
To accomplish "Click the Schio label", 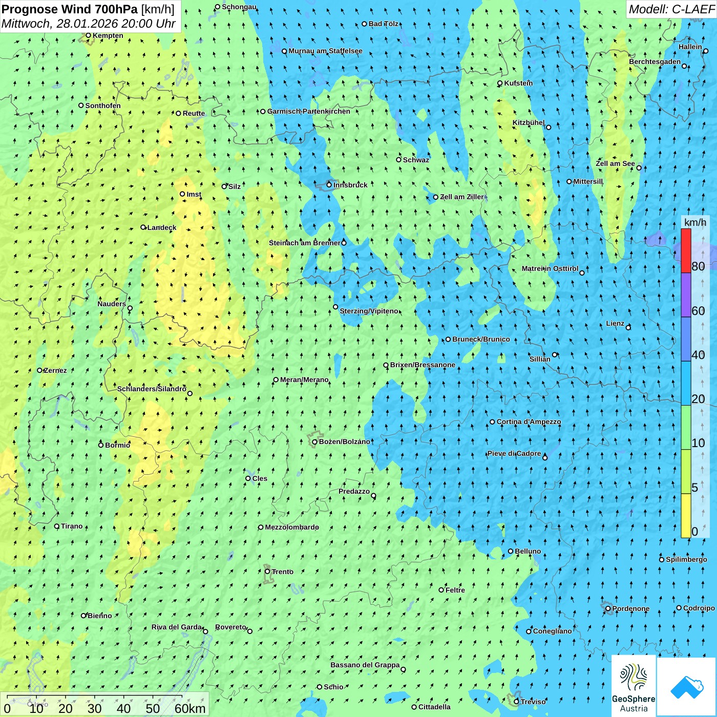I will [x=333, y=687].
